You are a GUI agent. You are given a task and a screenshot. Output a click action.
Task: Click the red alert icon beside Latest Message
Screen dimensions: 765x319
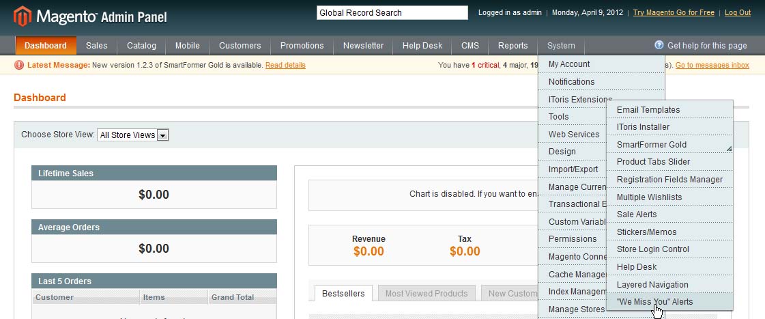coord(19,65)
